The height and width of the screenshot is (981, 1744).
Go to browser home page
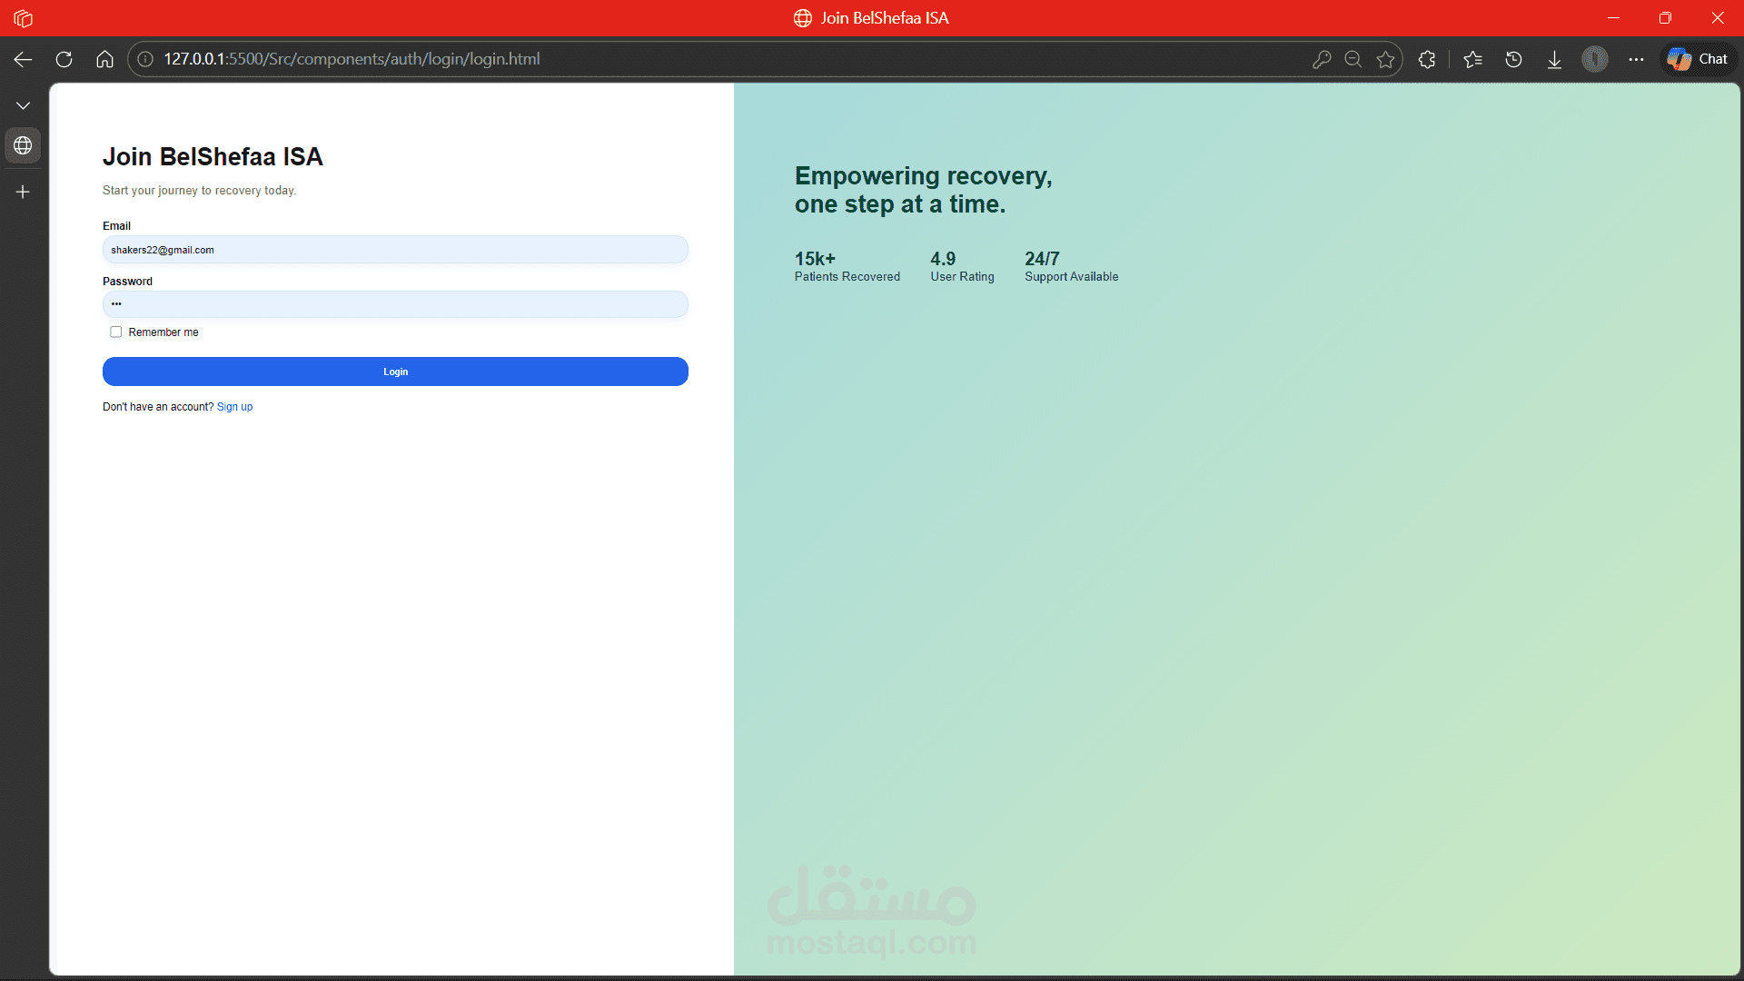[104, 59]
